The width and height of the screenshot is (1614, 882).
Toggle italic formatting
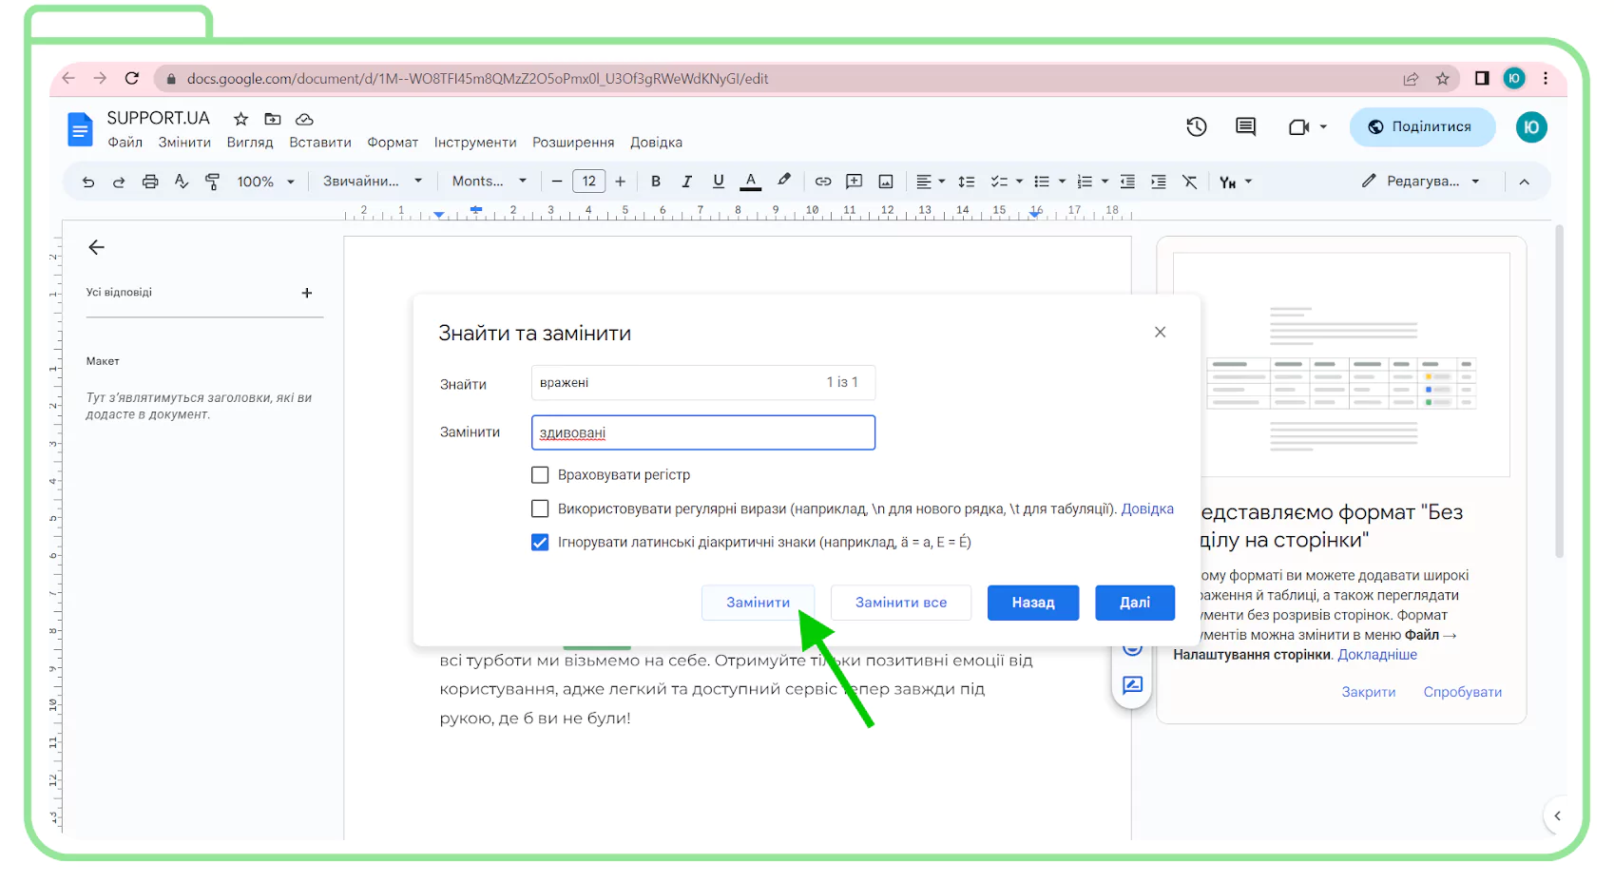click(x=687, y=182)
